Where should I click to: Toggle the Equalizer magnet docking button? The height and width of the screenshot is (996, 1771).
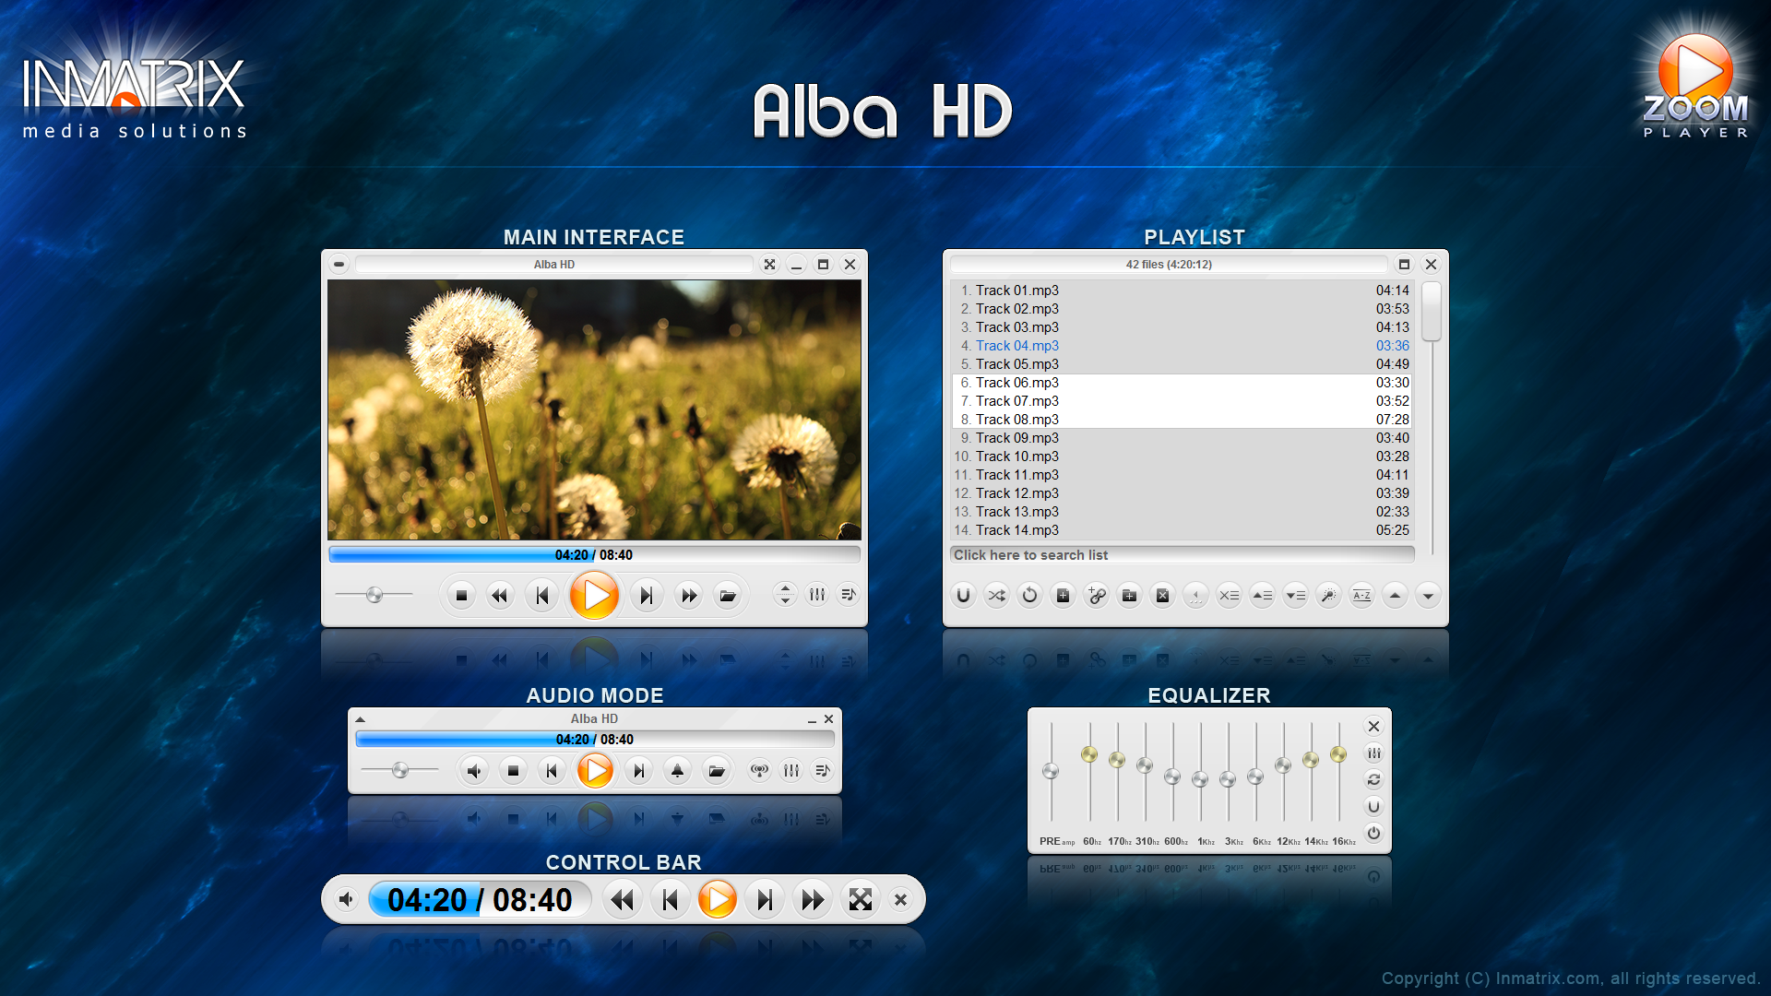[1373, 807]
